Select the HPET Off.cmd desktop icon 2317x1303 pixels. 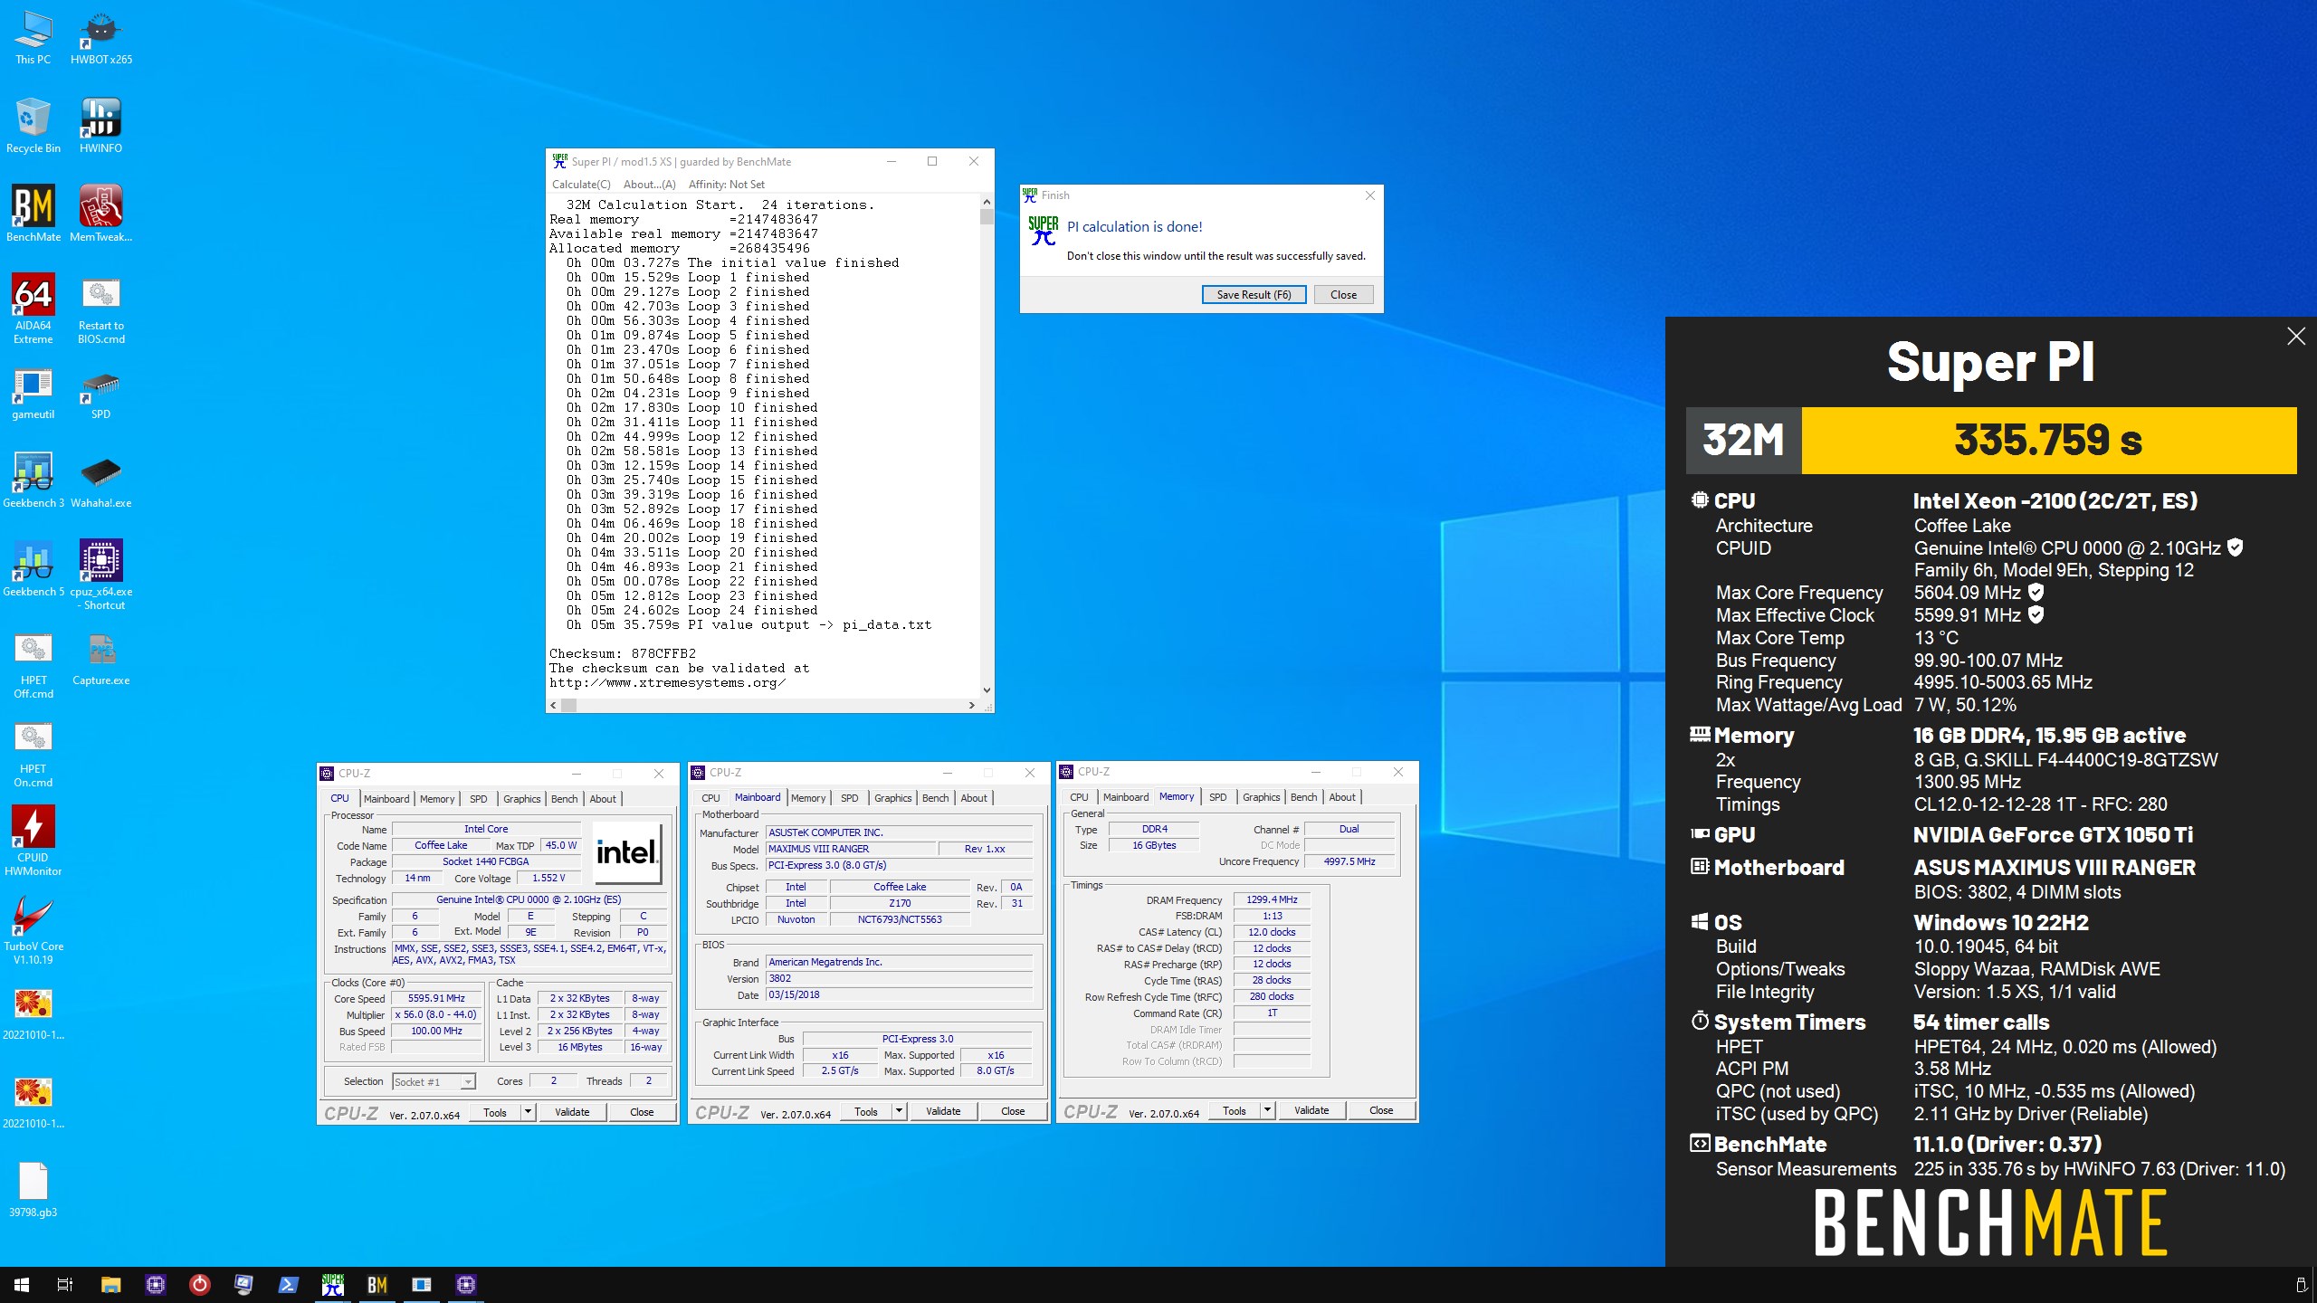[33, 664]
